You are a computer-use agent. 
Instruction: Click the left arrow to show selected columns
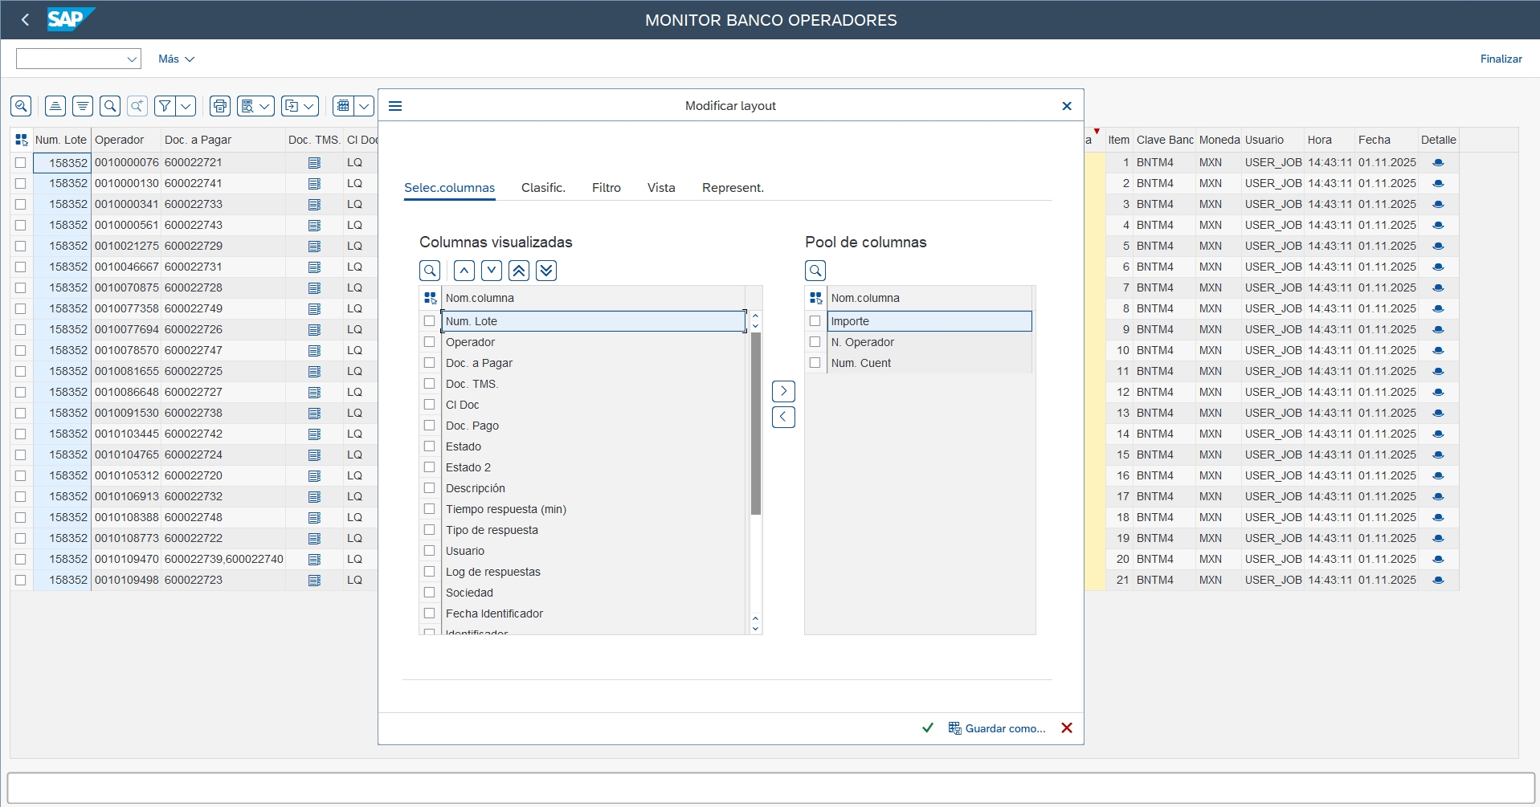(x=783, y=417)
